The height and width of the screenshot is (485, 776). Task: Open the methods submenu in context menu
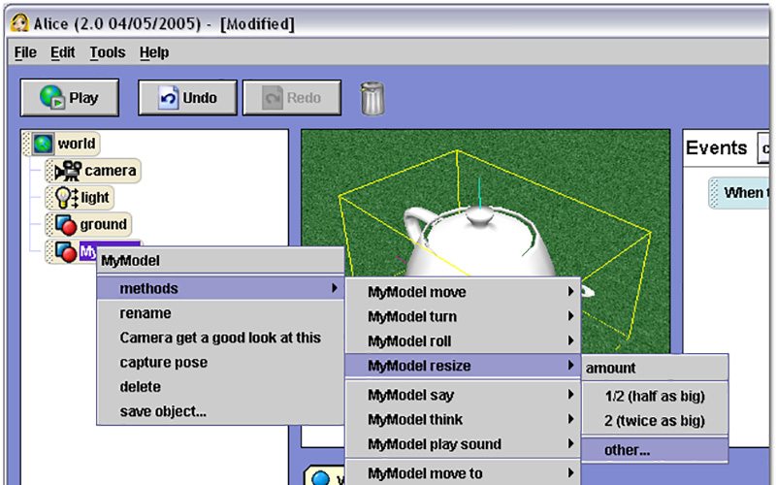click(220, 288)
